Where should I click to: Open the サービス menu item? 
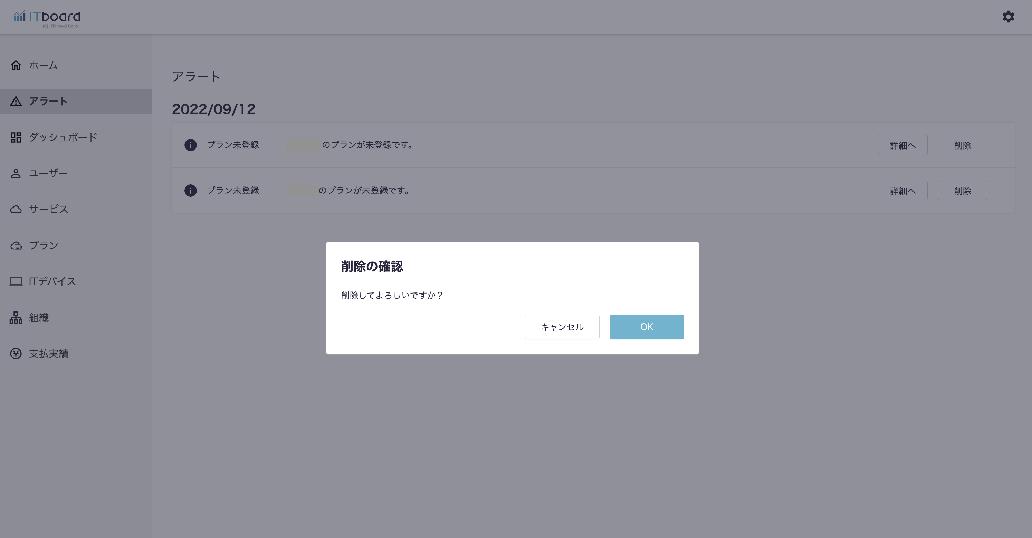[x=48, y=210]
